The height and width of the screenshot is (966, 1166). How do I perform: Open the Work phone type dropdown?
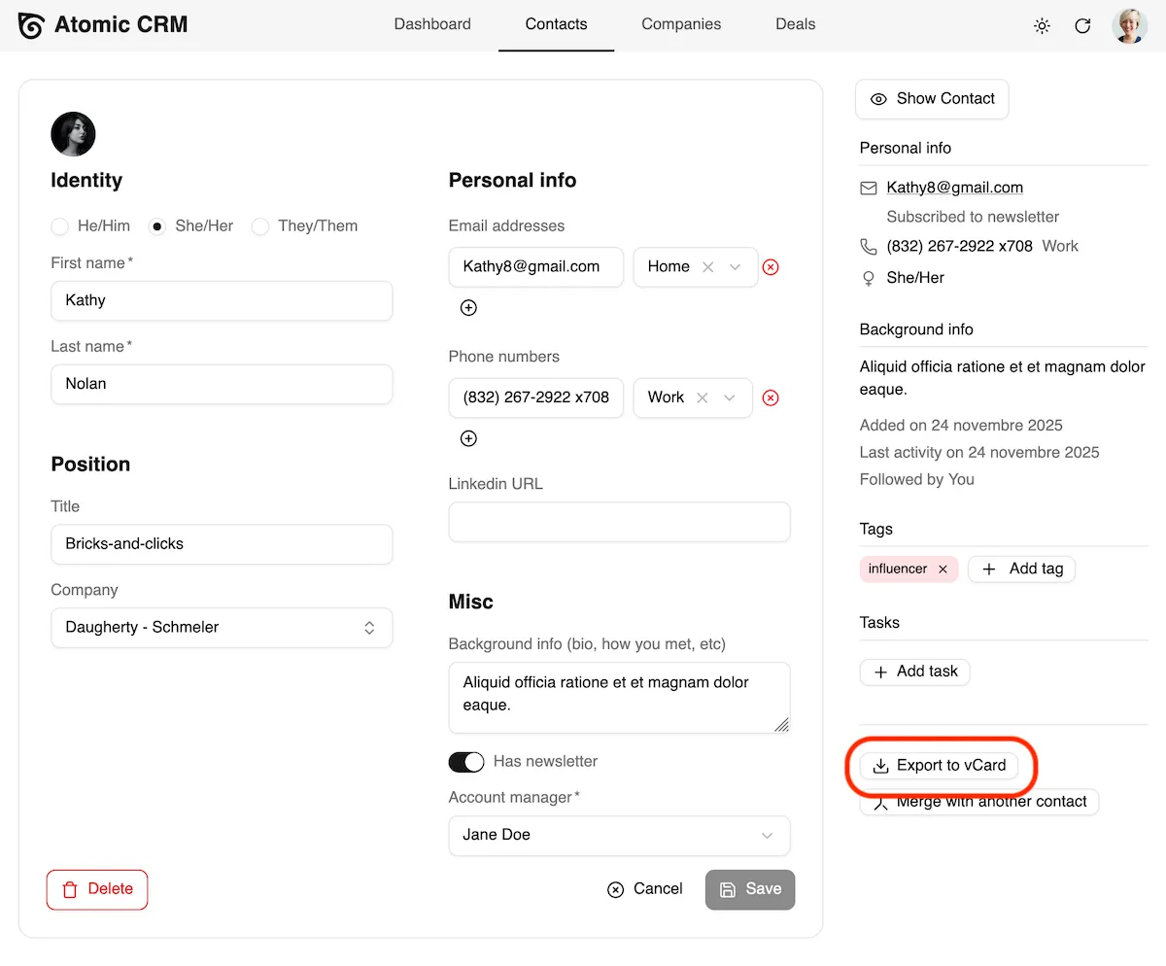click(x=729, y=397)
